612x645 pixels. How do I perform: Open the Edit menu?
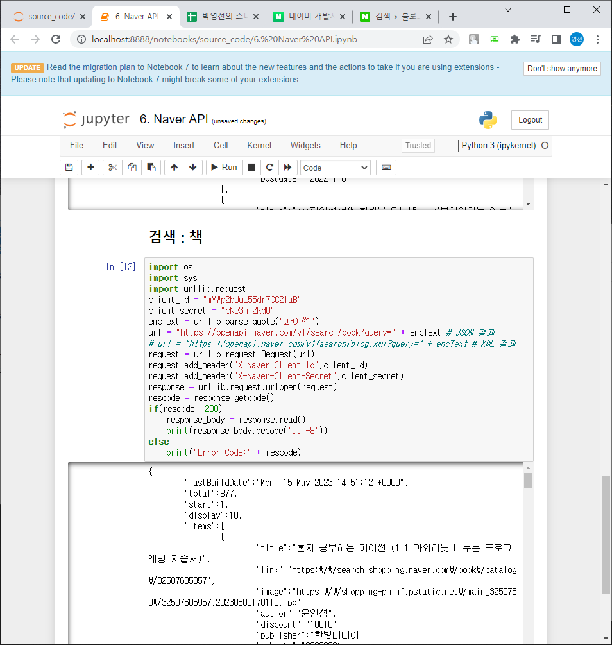tap(110, 146)
